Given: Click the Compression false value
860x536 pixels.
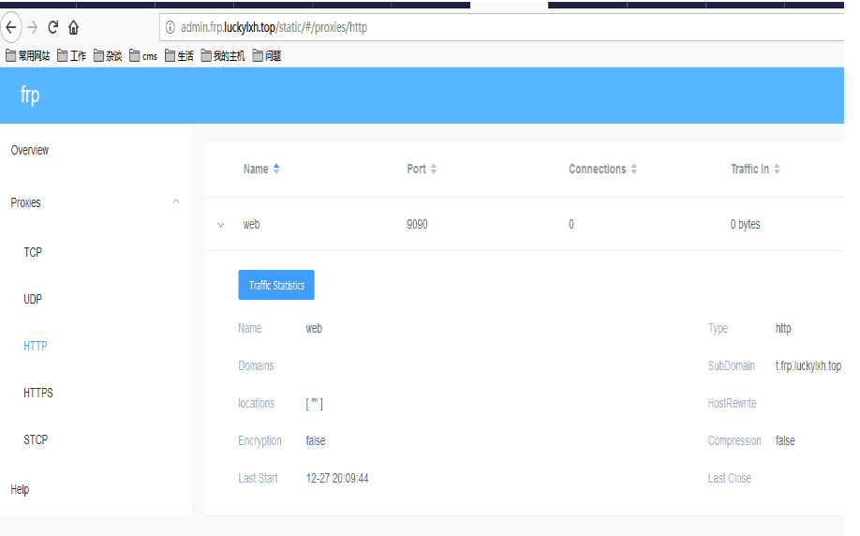Looking at the screenshot, I should [x=785, y=441].
